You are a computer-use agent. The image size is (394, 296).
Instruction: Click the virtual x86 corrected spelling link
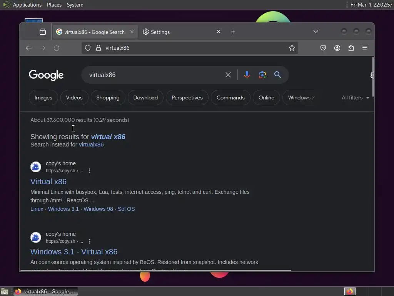[x=108, y=137]
